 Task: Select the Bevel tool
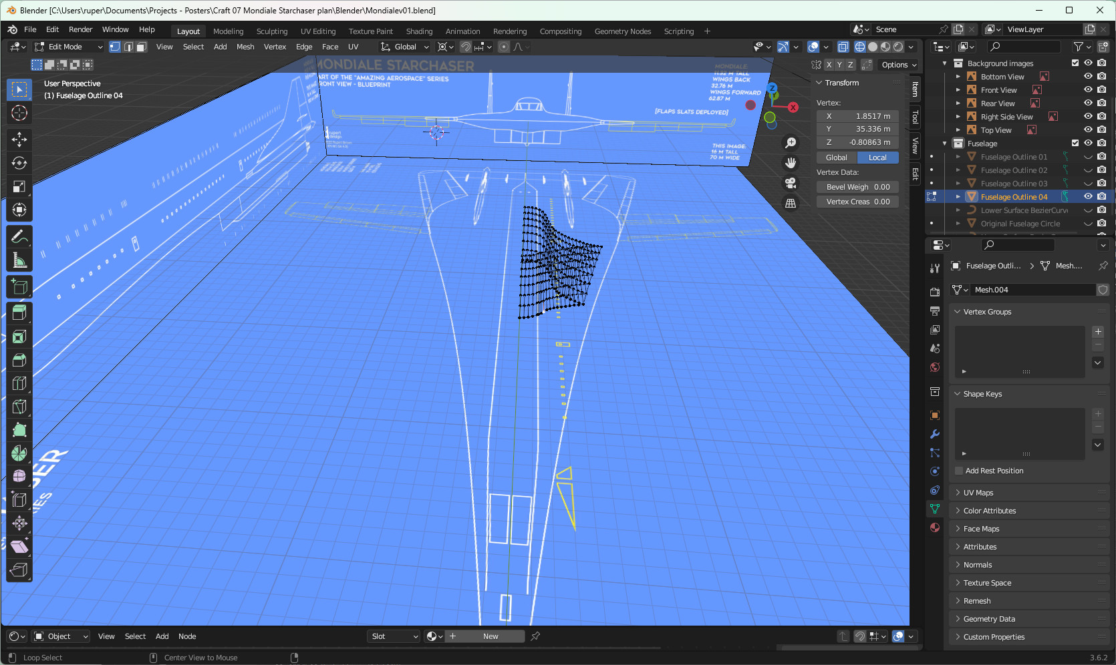19,360
